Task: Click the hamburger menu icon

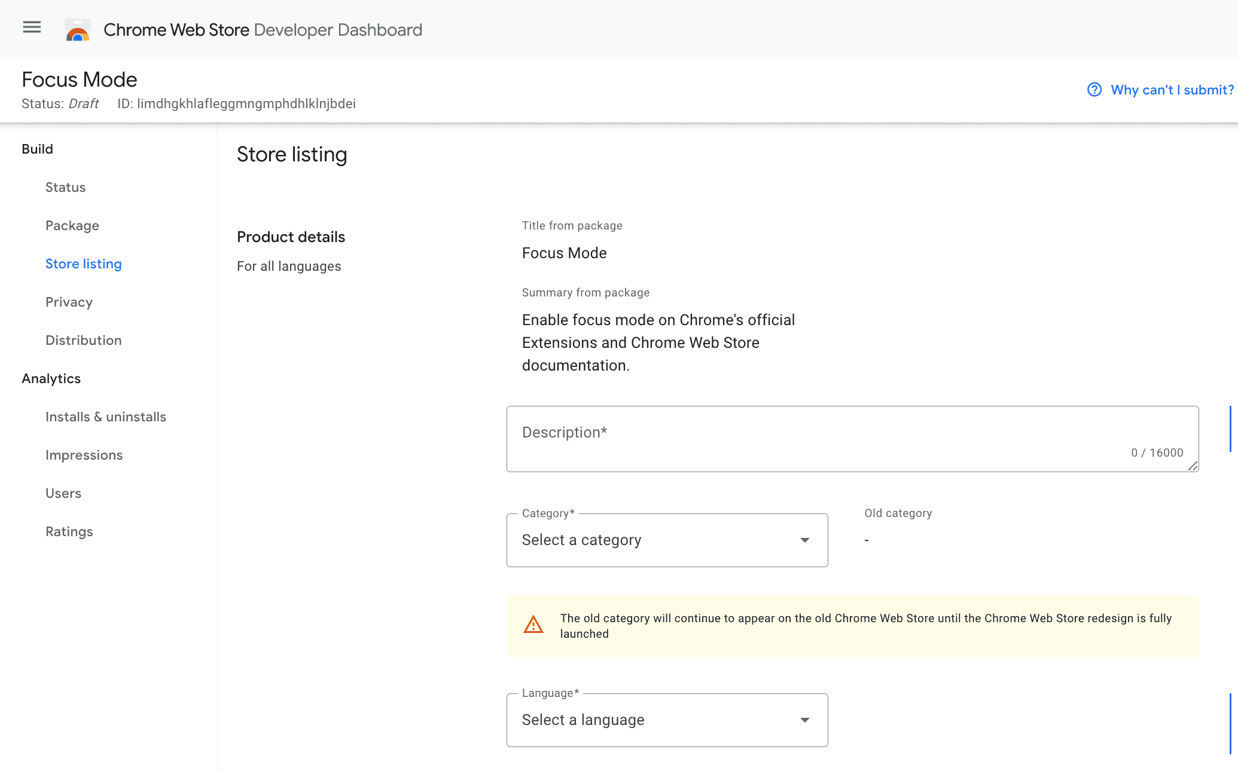Action: (x=32, y=27)
